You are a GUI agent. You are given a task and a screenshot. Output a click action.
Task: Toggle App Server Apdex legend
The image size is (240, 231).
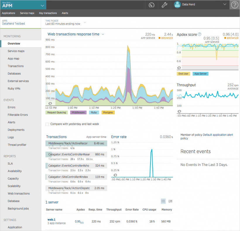(200, 74)
